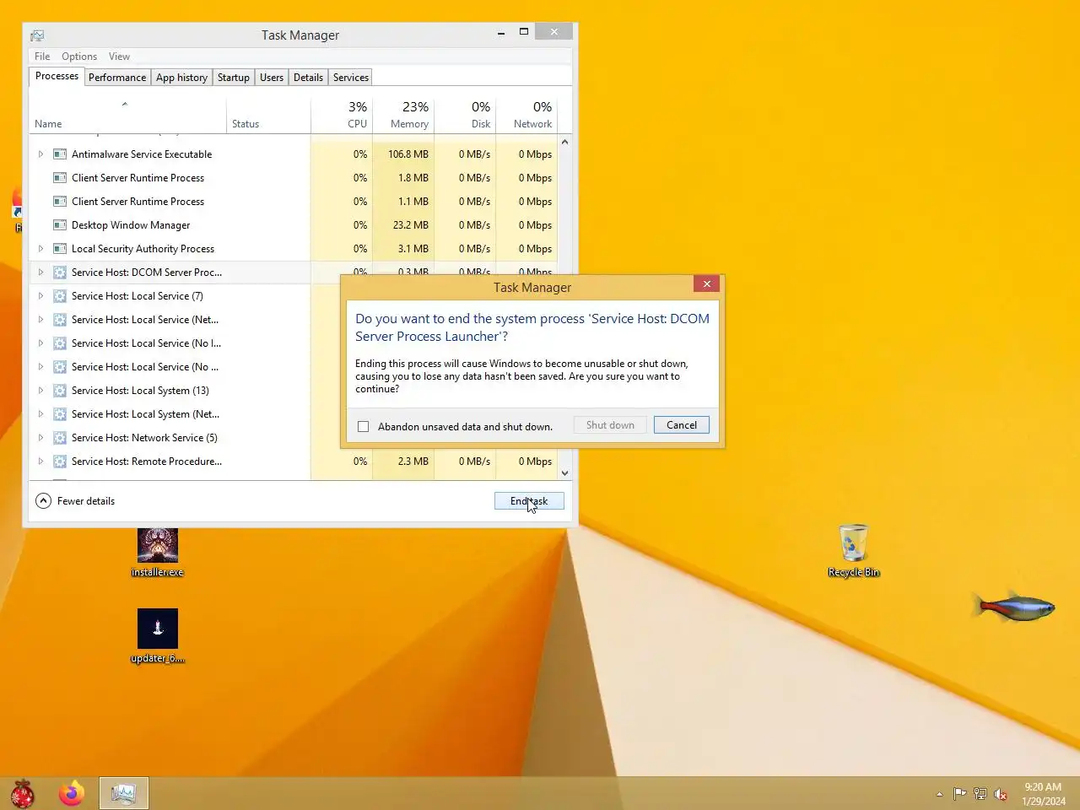Expand Service Host: Local Service (Net... row

[40, 320]
